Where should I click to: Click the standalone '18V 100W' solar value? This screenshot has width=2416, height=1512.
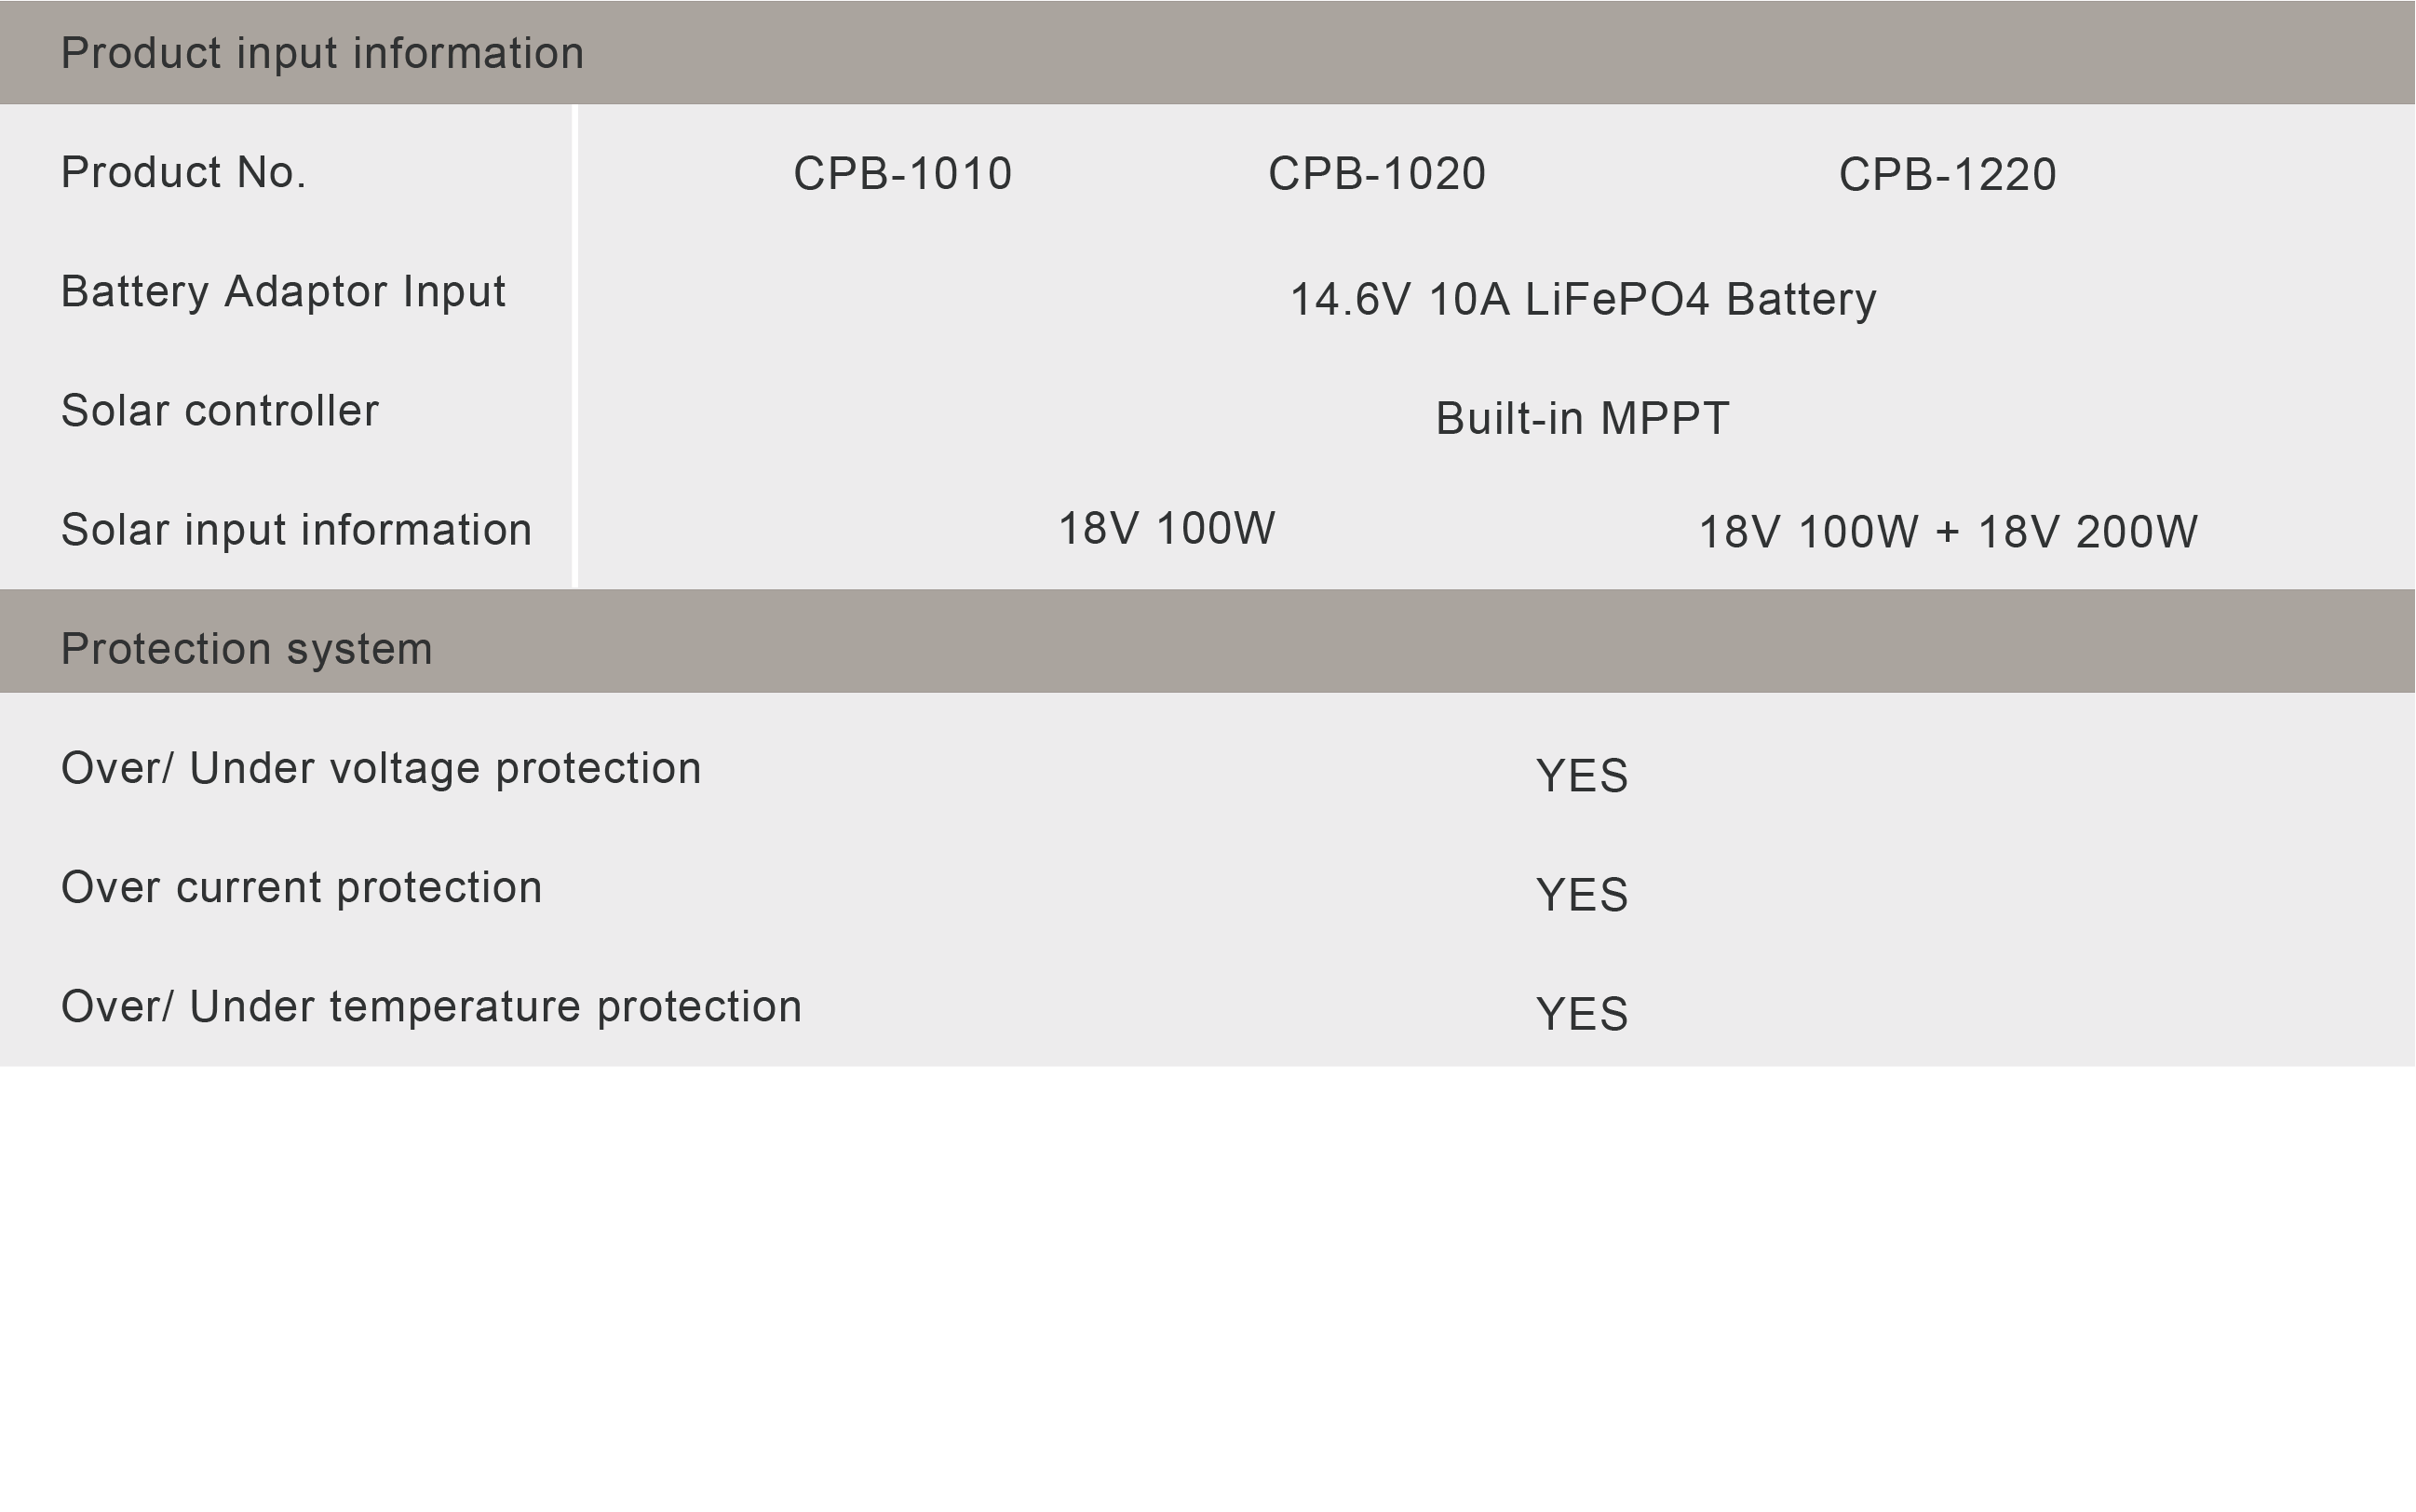pos(1166,528)
